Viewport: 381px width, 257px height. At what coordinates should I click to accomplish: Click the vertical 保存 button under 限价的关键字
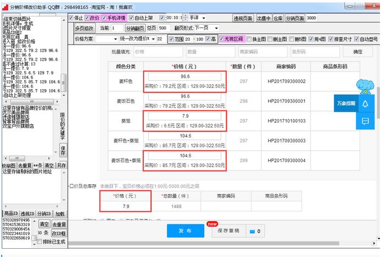click(x=63, y=150)
